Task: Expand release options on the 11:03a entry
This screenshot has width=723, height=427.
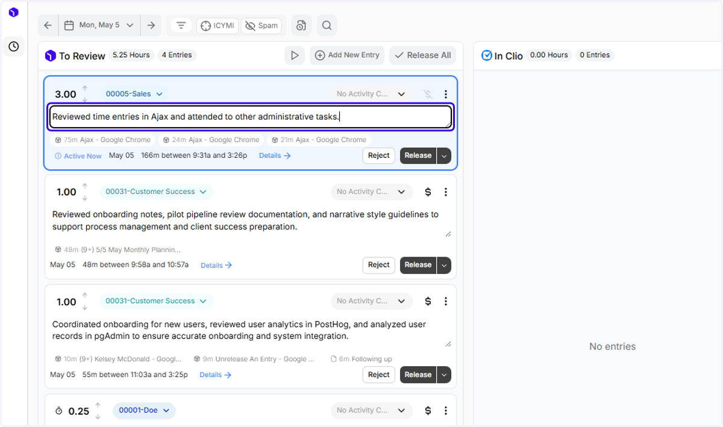Action: pos(444,375)
